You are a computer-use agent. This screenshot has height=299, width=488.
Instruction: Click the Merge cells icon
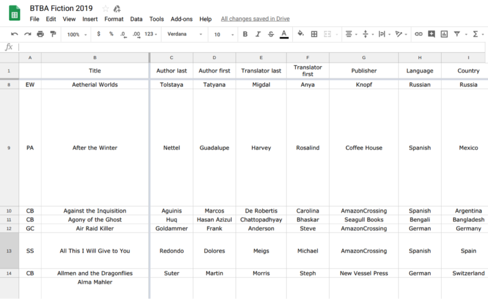pos(328,34)
